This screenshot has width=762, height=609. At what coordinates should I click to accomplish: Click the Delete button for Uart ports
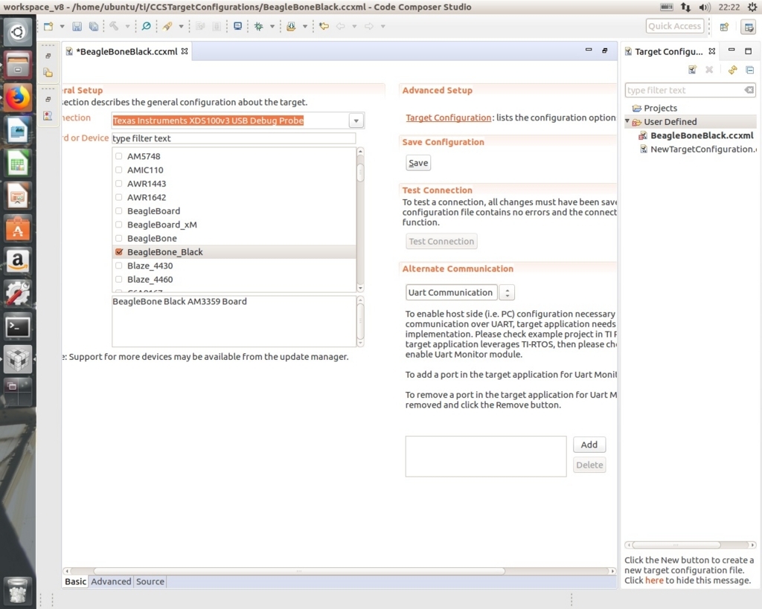point(589,465)
